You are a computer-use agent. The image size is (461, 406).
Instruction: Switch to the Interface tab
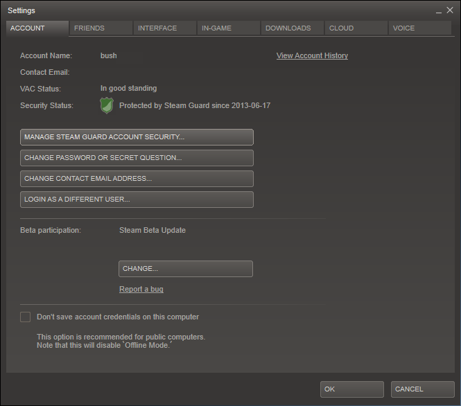pyautogui.click(x=165, y=28)
